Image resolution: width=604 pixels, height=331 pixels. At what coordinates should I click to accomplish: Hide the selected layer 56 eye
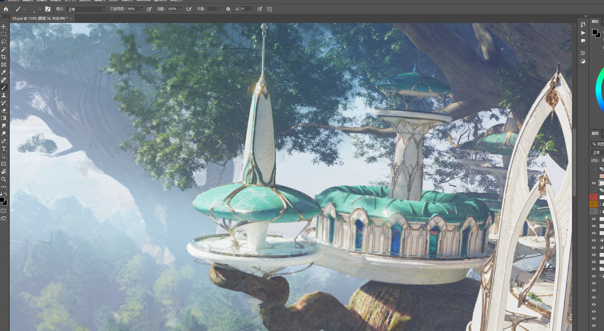pyautogui.click(x=594, y=183)
